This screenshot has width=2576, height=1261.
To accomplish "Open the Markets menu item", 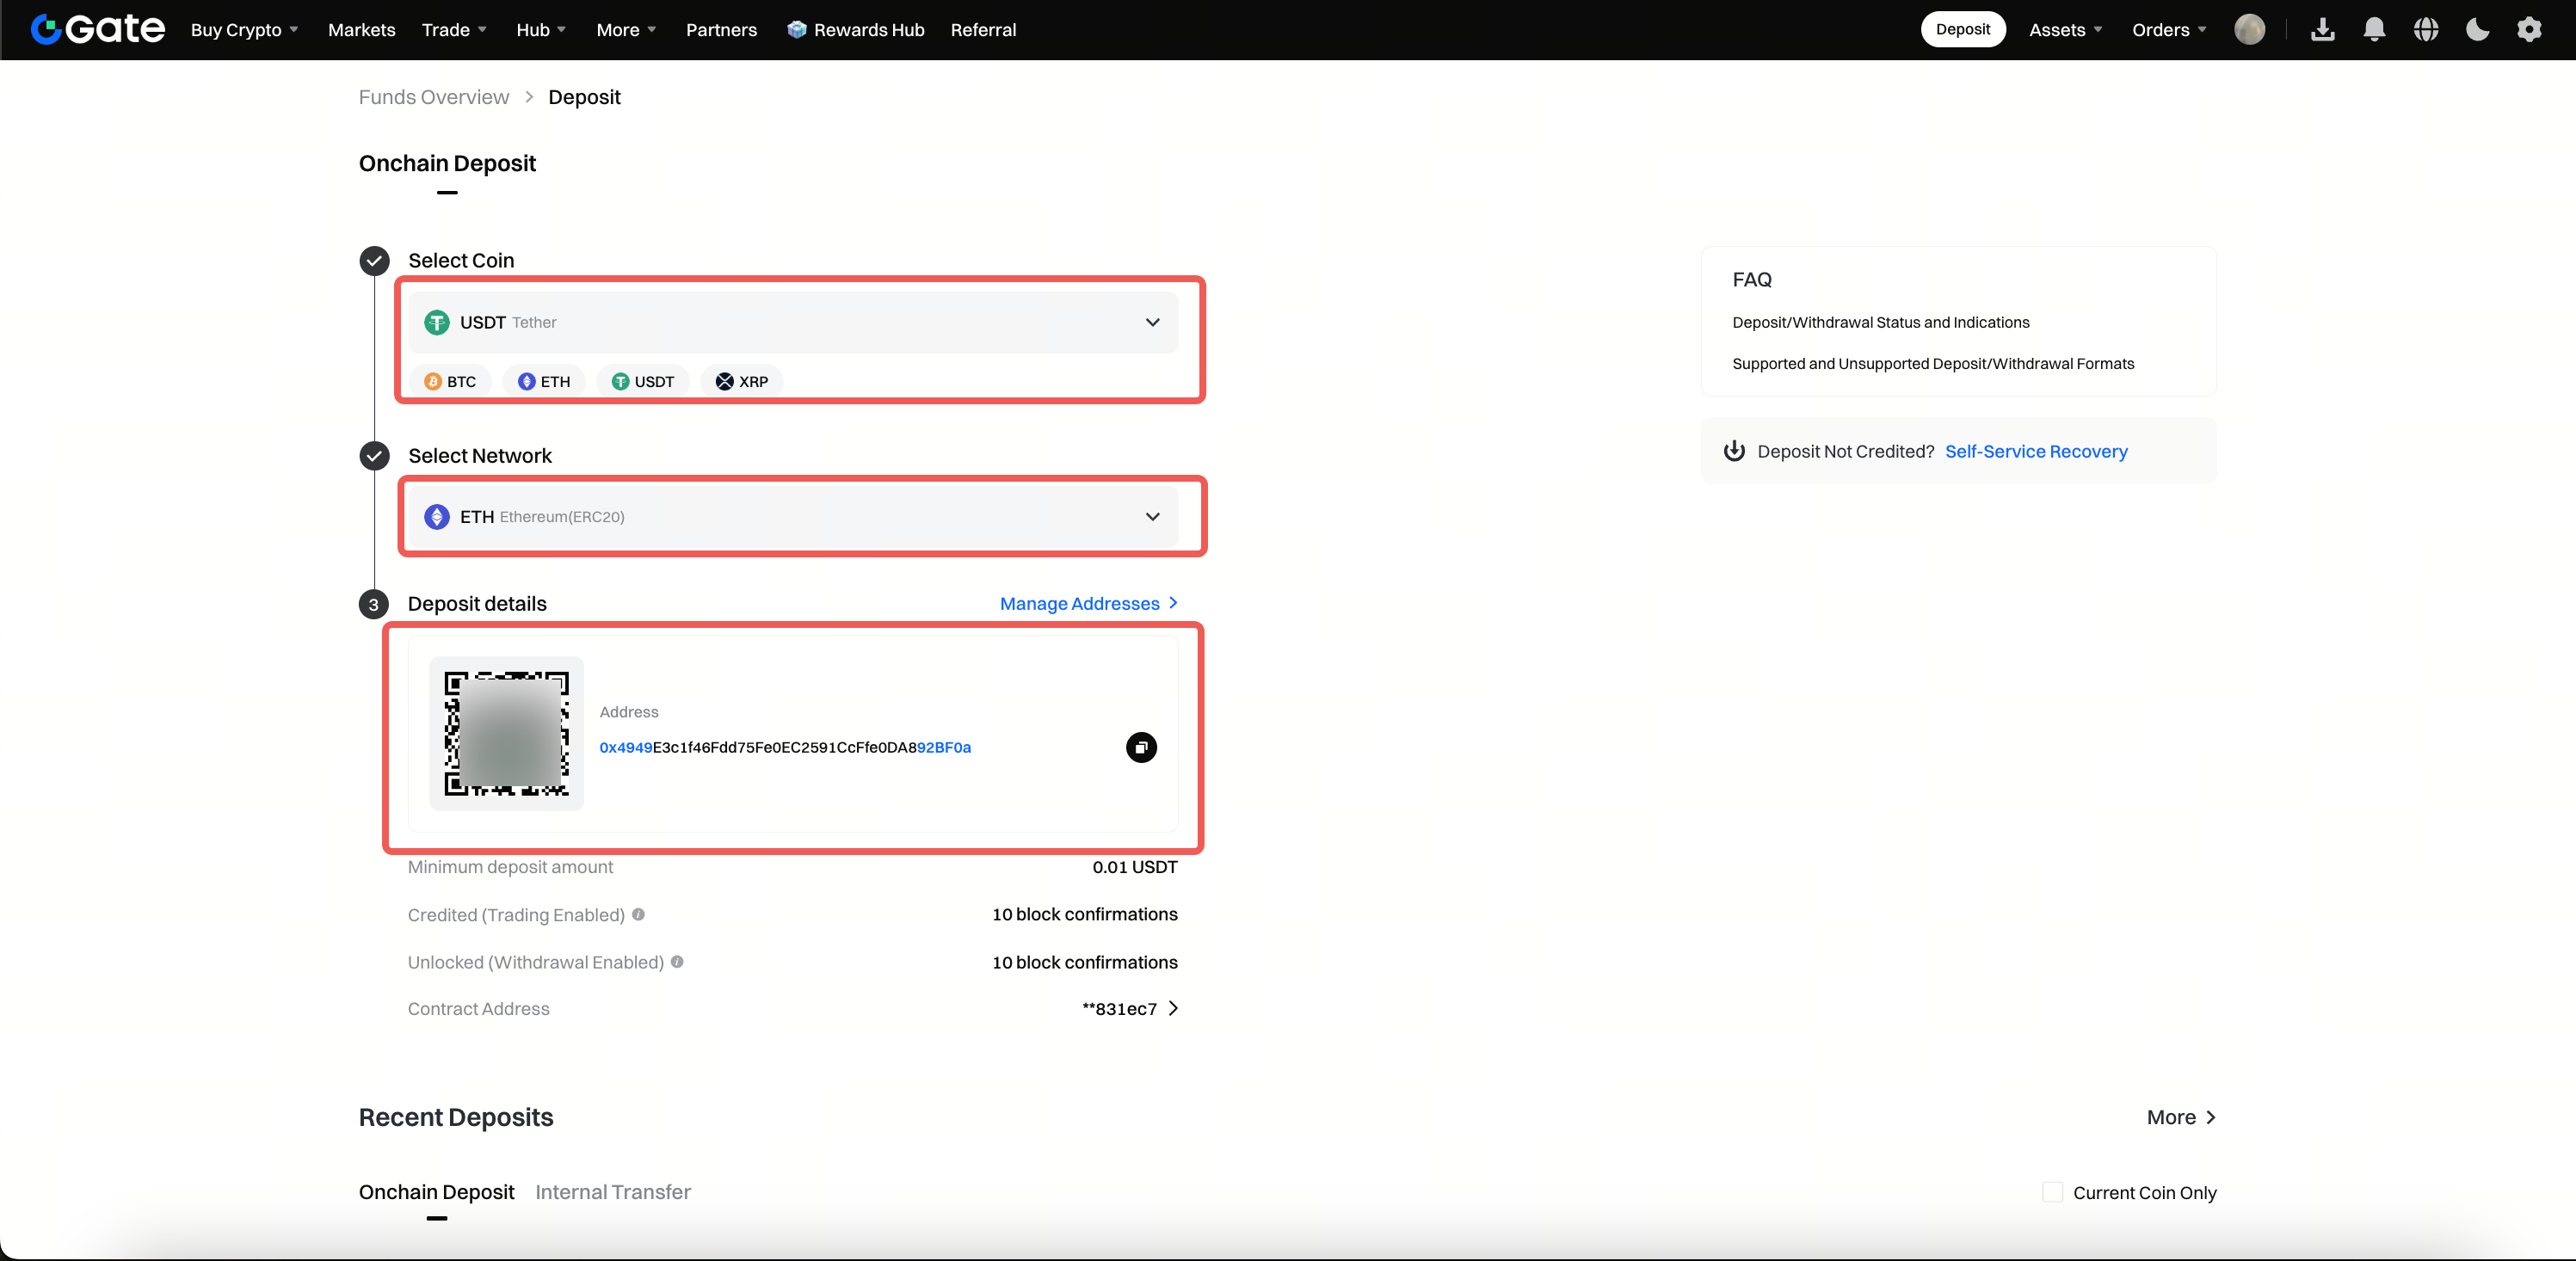I will tap(362, 30).
